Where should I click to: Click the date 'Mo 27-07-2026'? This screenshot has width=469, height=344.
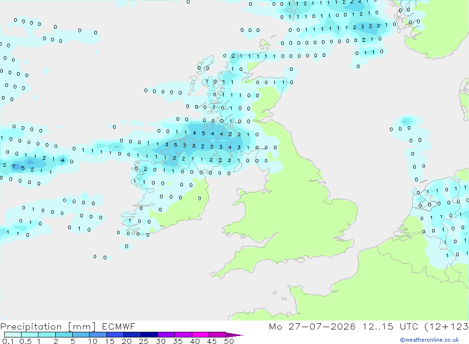pyautogui.click(x=312, y=326)
